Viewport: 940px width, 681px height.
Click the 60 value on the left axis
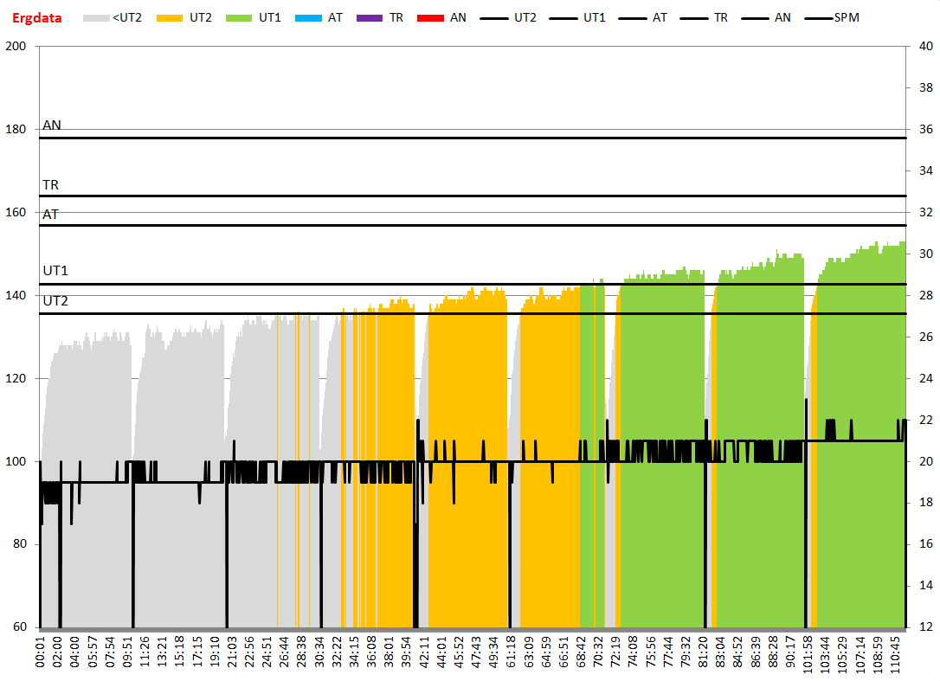click(20, 627)
